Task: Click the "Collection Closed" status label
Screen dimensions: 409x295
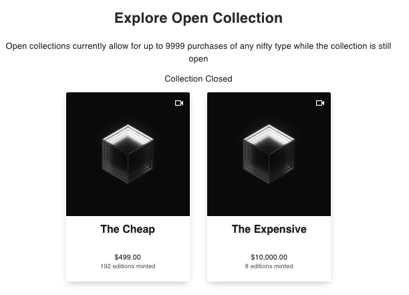Action: pos(198,79)
